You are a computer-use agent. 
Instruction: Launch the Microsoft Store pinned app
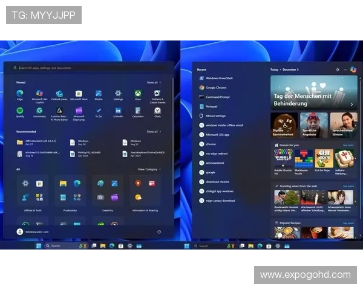tap(79, 94)
